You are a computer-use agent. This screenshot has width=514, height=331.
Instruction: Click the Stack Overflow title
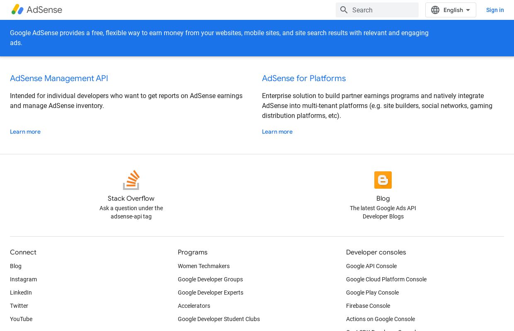(x=131, y=198)
